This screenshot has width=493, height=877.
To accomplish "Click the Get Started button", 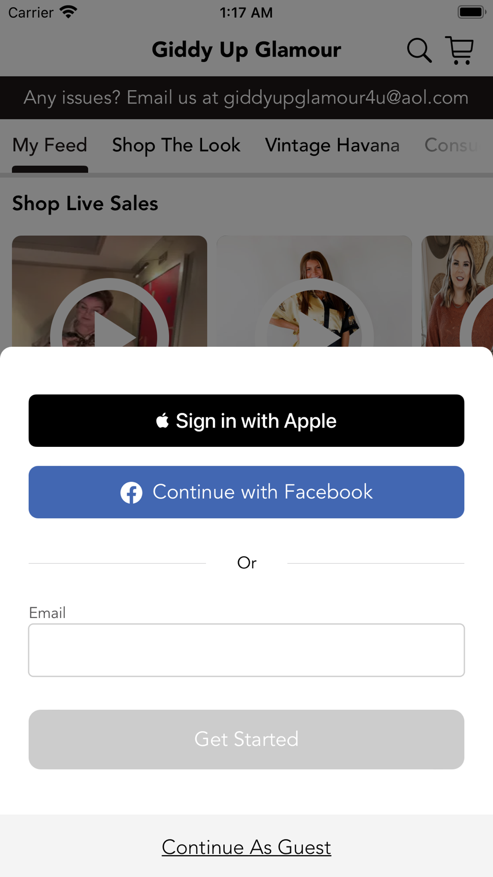I will 246,739.
